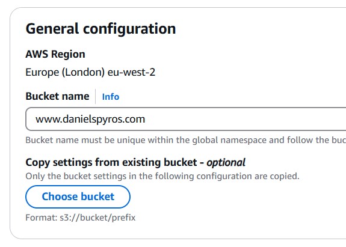Screen dimensions: 346x247
Task: Click the italic optional word
Action: click(x=226, y=163)
